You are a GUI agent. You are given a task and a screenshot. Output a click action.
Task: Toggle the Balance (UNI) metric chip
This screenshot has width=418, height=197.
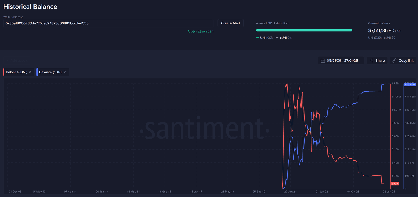[x=16, y=72]
